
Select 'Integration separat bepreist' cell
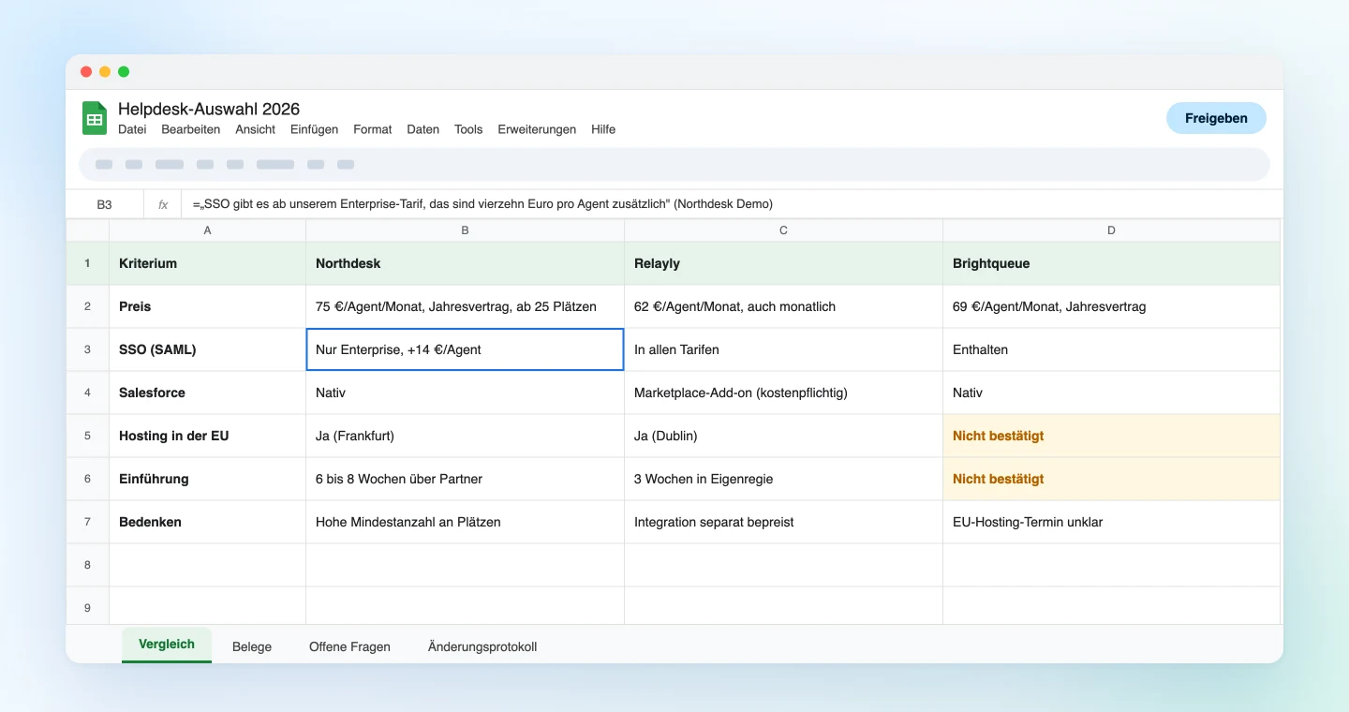pos(784,522)
